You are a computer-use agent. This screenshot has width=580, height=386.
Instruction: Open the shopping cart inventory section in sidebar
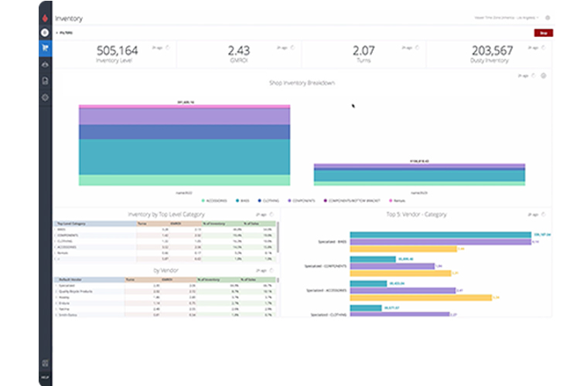[x=45, y=48]
